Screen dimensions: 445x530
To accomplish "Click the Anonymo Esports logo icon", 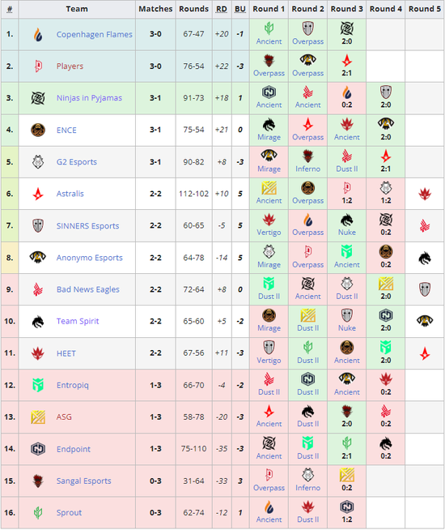I will click(38, 258).
